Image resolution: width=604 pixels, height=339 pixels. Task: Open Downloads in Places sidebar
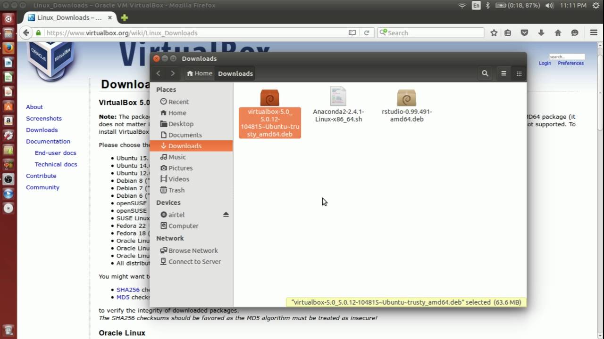(x=191, y=146)
